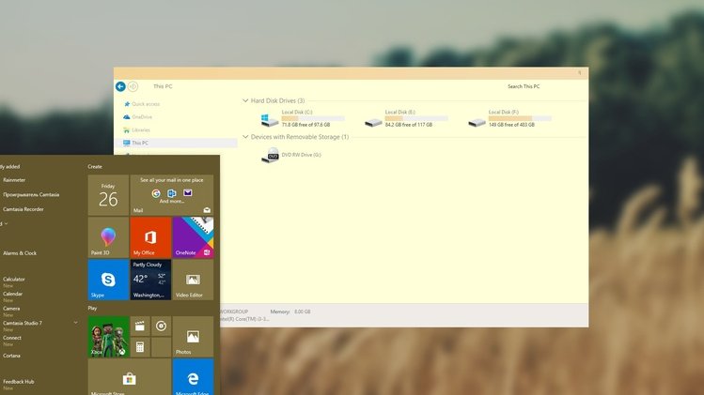Open Calculator from the app list
This screenshot has width=704, height=395.
(14, 280)
